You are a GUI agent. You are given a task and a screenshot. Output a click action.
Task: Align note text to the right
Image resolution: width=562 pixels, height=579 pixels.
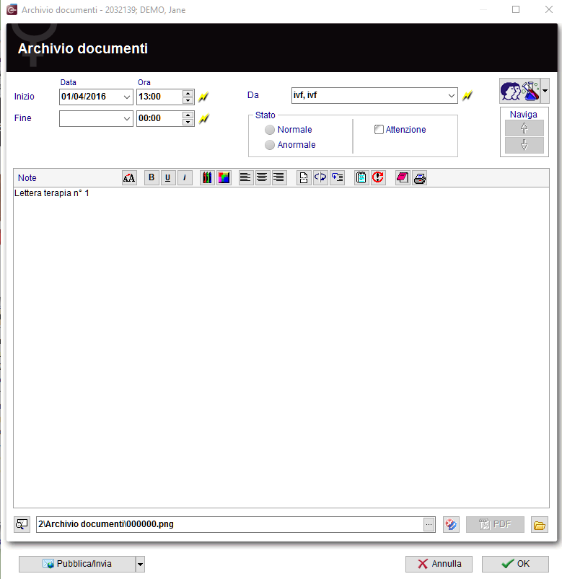(x=279, y=177)
